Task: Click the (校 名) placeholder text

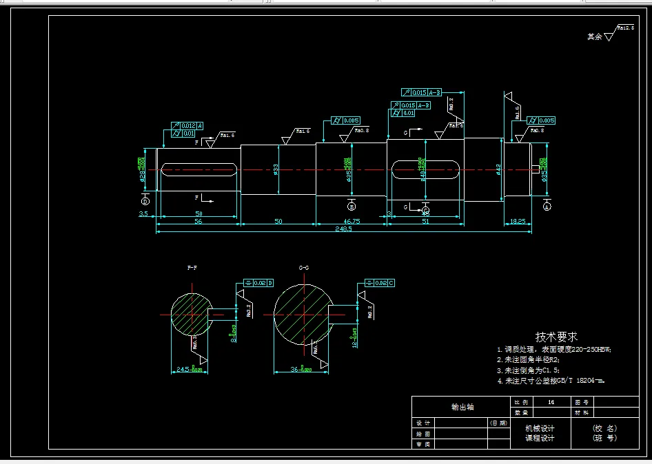Action: 604,428
